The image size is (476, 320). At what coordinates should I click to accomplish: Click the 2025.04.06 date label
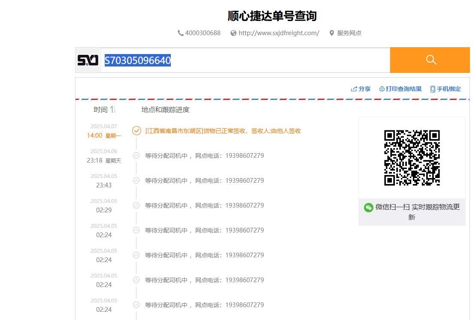pyautogui.click(x=104, y=151)
